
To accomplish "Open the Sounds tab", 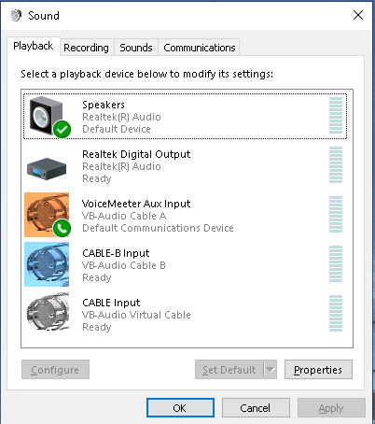I will pos(136,48).
